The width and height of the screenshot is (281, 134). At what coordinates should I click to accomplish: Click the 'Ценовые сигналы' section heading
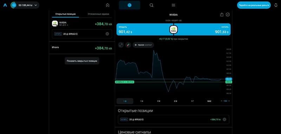click(x=134, y=132)
